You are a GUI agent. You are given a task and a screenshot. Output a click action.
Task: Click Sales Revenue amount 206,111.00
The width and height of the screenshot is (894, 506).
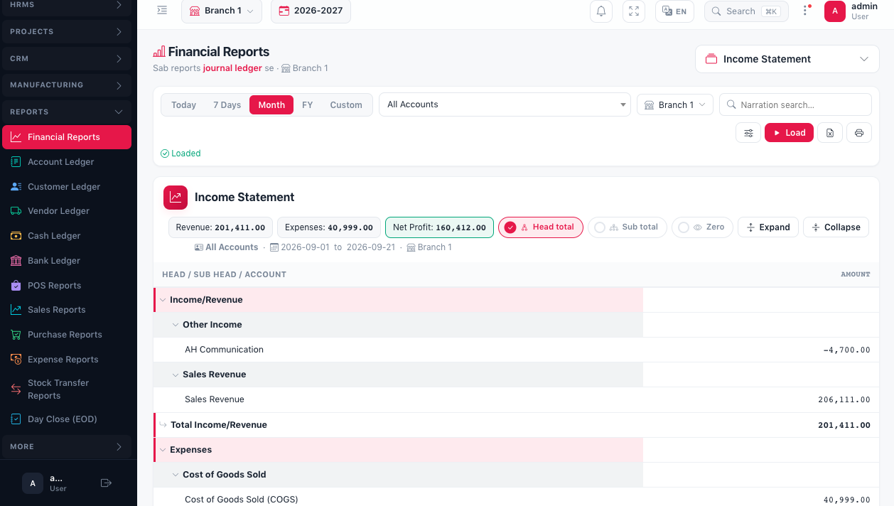tap(844, 400)
